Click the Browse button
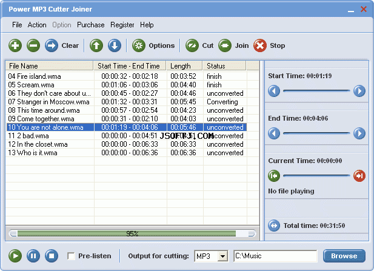This screenshot has height=271, width=374. [344, 256]
